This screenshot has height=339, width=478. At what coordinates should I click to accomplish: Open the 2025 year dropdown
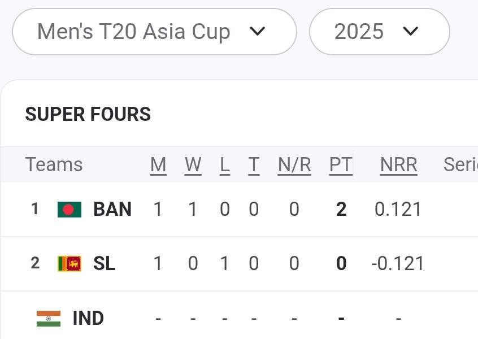pos(380,32)
